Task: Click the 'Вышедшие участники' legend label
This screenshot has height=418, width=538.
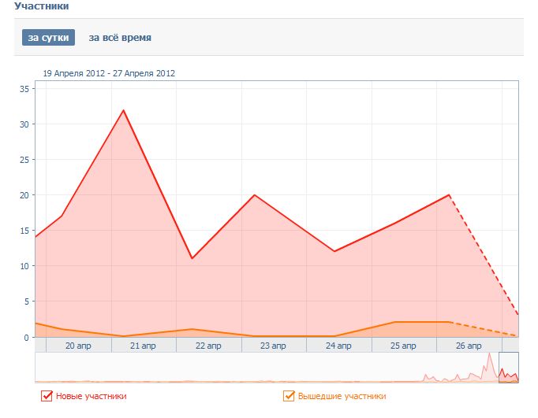Action: (342, 396)
